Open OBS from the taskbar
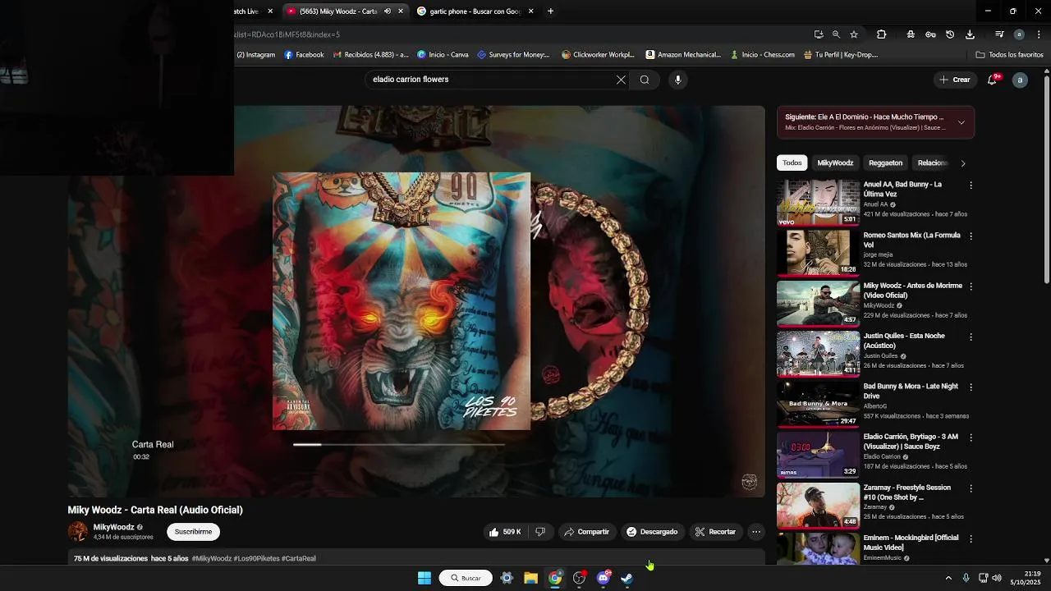This screenshot has width=1051, height=591. pos(579,578)
